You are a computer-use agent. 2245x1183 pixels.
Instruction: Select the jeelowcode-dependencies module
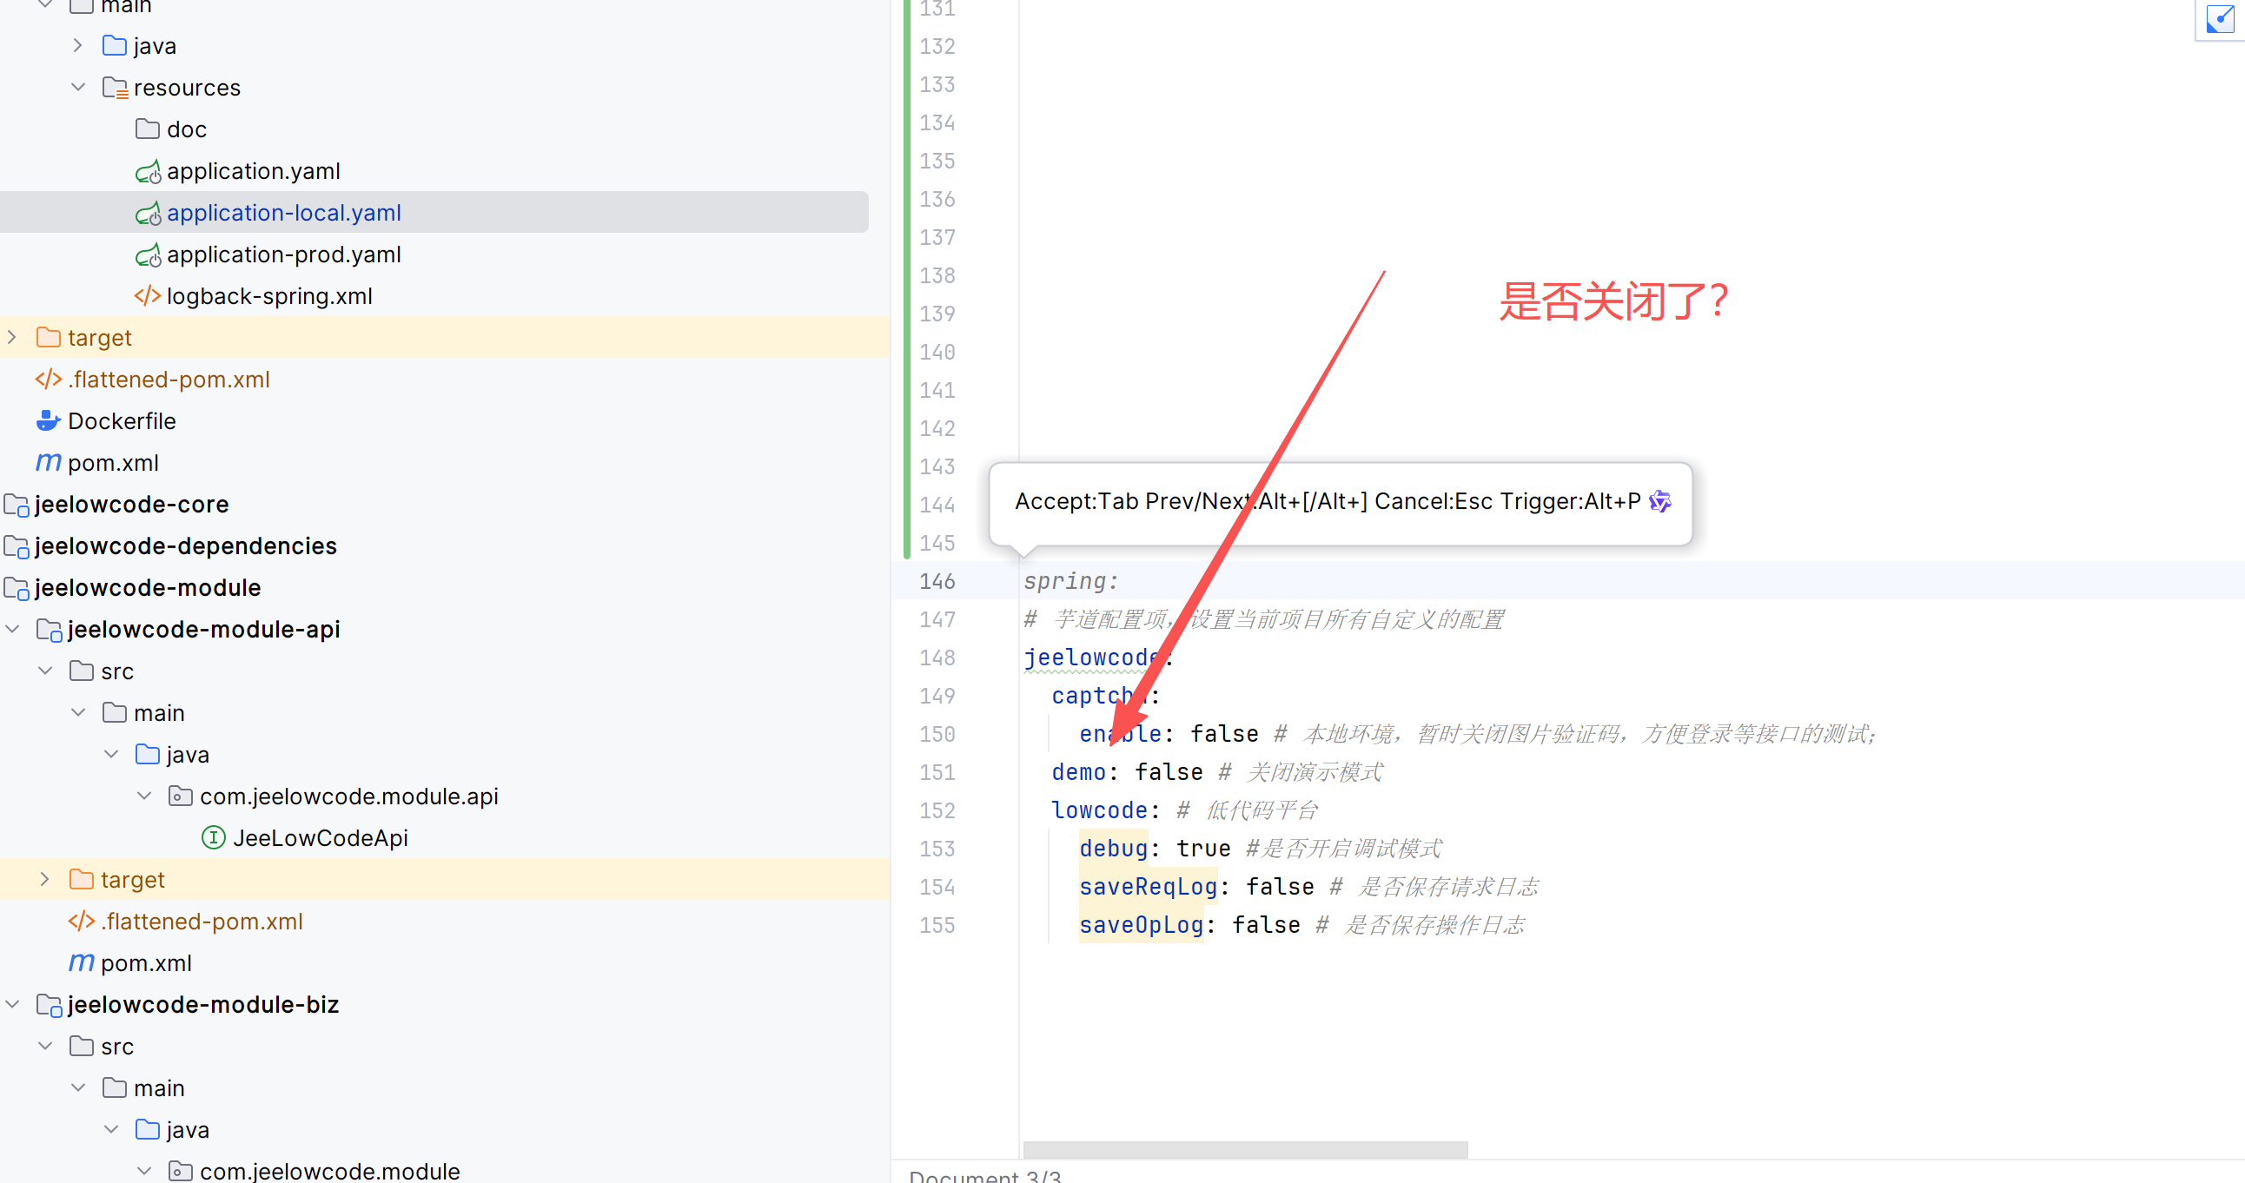coord(185,546)
